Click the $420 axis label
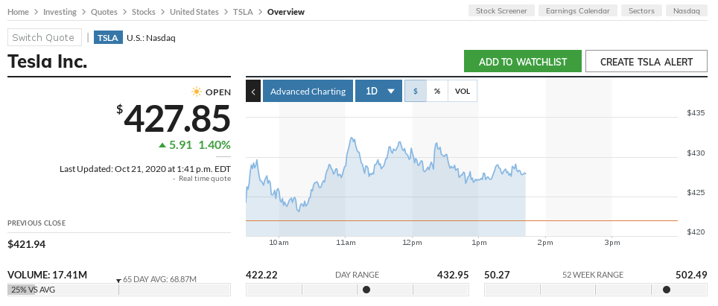718x306 pixels. tap(696, 232)
